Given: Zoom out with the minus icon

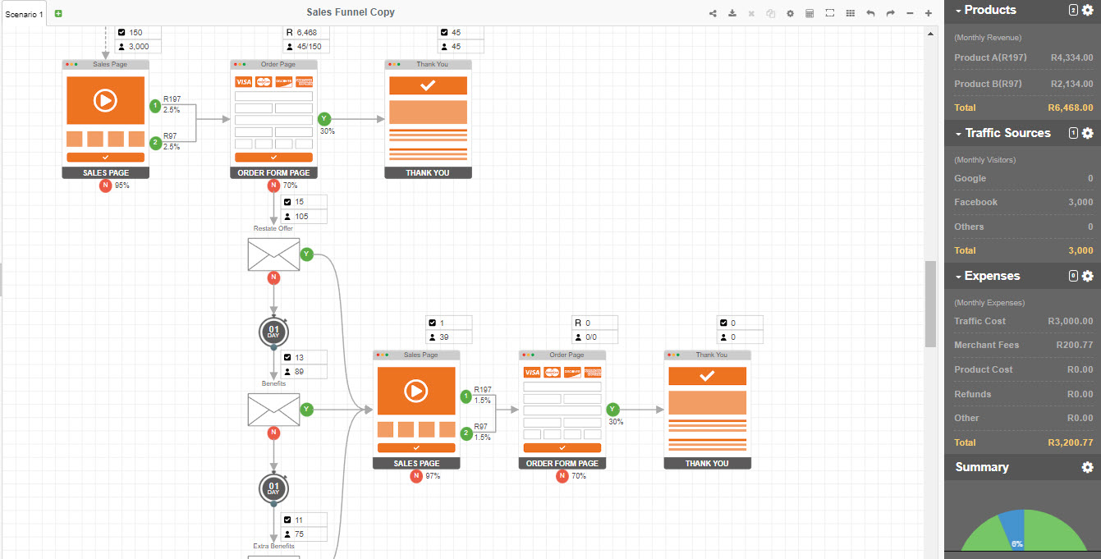Looking at the screenshot, I should 910,13.
